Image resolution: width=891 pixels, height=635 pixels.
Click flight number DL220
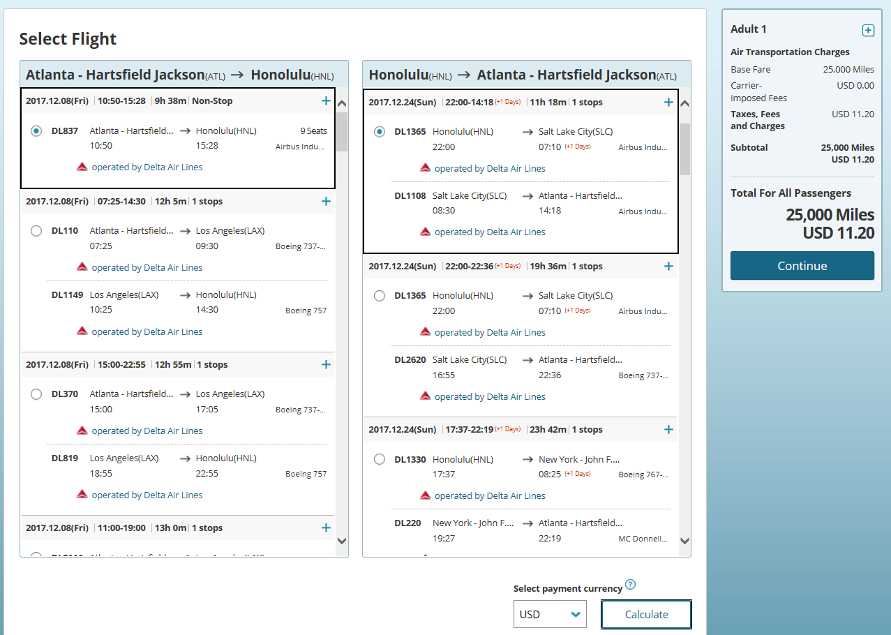[407, 523]
